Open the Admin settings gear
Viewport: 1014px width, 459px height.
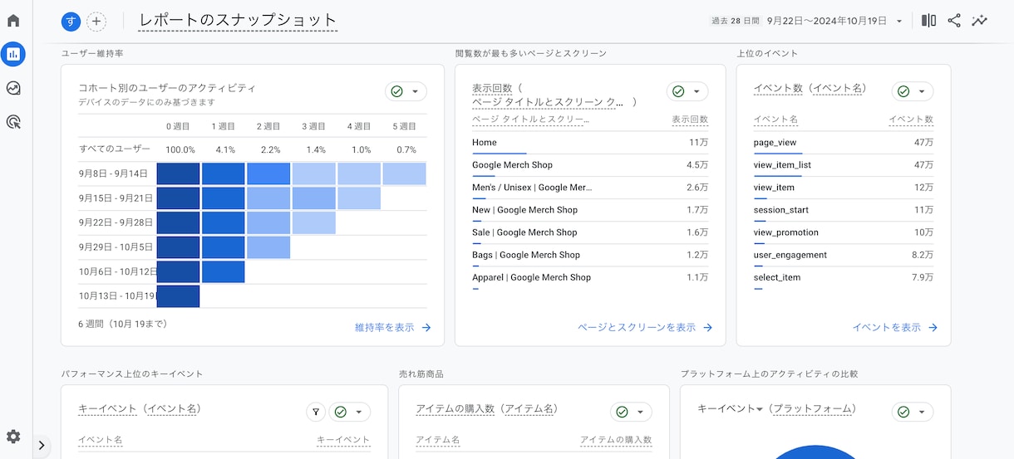[x=13, y=437]
